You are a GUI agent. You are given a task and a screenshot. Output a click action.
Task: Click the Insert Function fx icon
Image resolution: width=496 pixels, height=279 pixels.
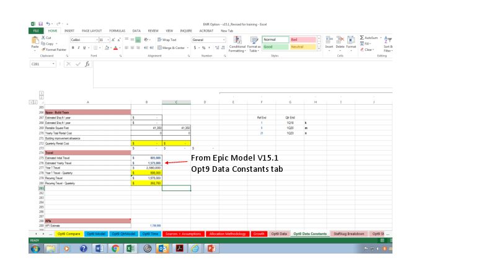(x=87, y=64)
